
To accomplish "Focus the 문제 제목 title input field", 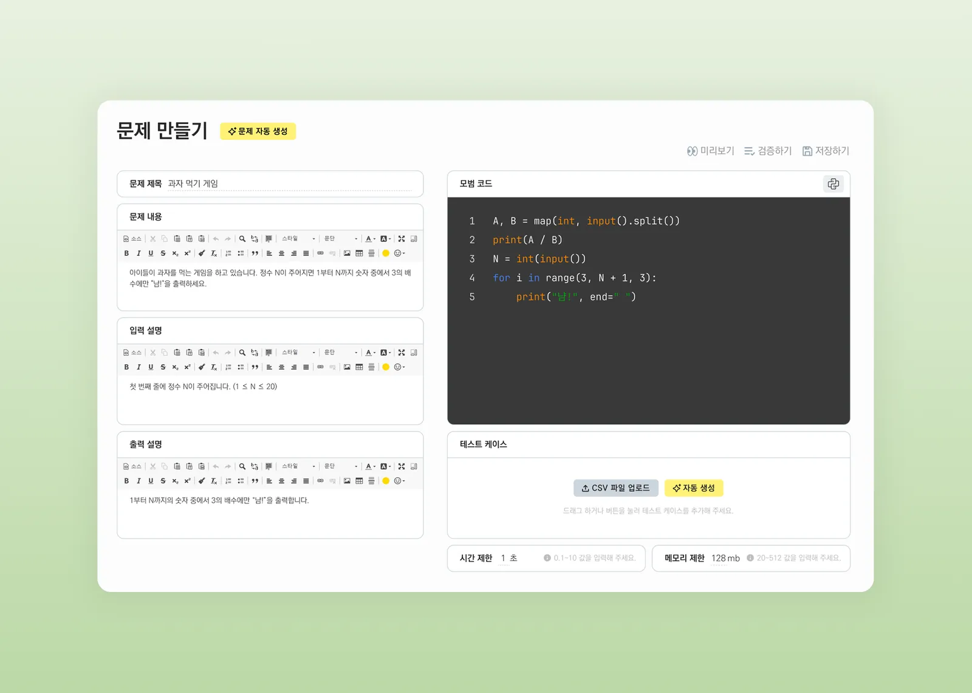I will (290, 184).
